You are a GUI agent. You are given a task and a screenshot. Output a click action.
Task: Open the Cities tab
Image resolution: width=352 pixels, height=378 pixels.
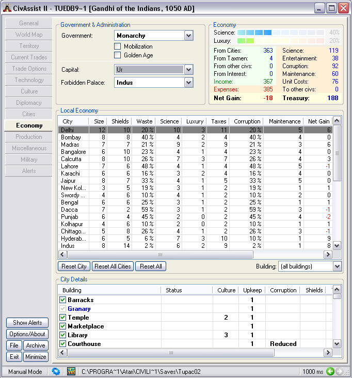pos(29,114)
